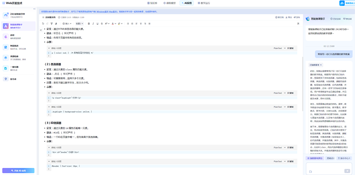Click the 开启 AI 应用 button
The height and width of the screenshot is (175, 355).
pyautogui.click(x=18, y=171)
